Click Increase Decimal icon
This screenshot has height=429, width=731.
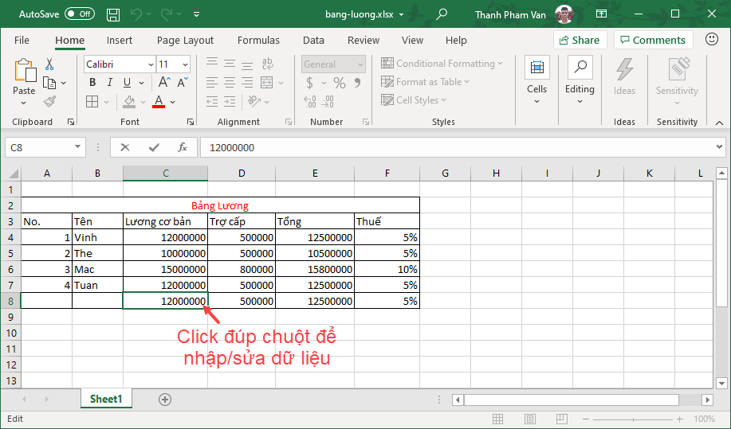click(310, 101)
